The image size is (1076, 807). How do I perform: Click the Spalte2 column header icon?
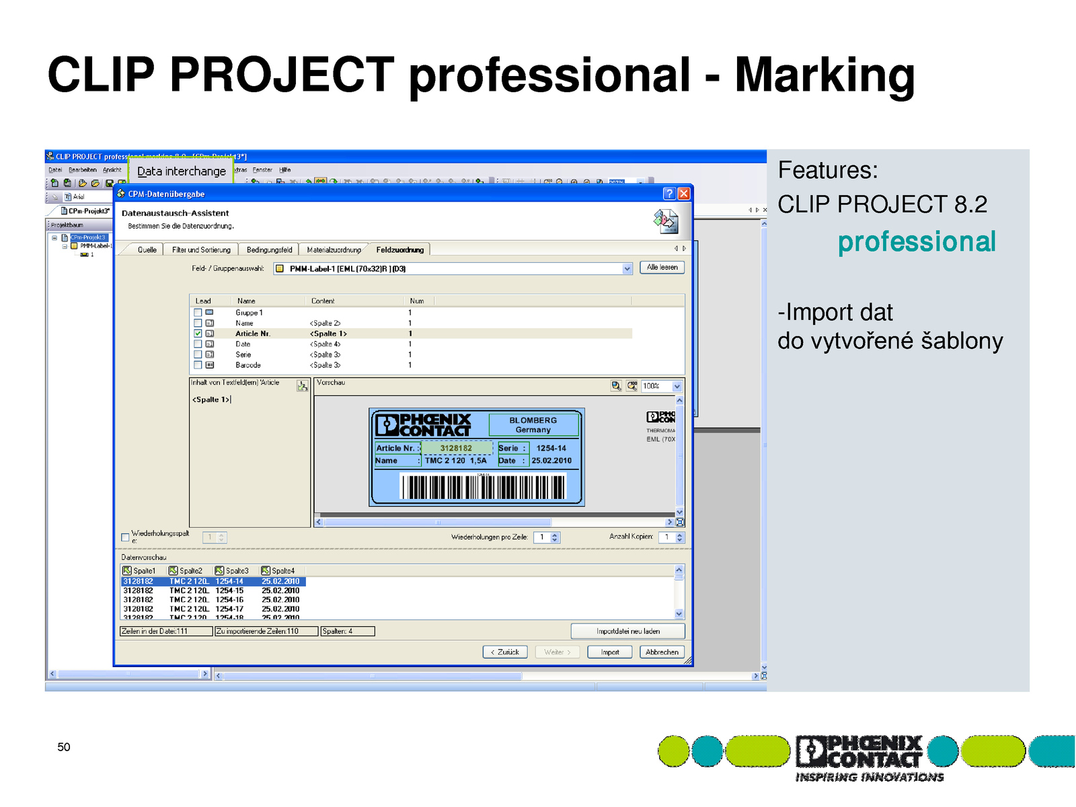tap(173, 570)
